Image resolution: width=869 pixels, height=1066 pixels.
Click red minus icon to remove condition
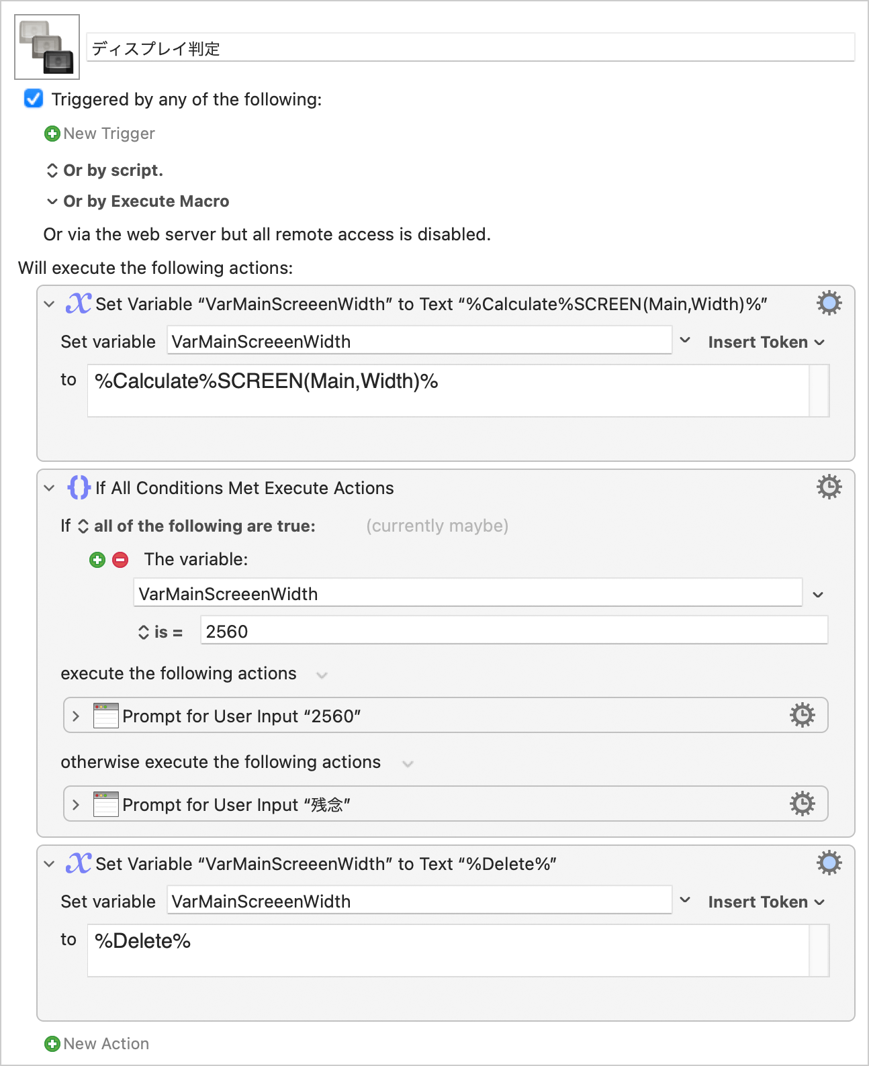coord(120,560)
